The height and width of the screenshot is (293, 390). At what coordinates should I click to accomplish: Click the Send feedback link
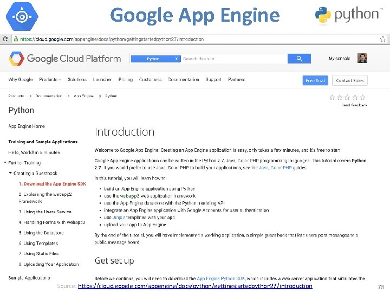(354, 105)
